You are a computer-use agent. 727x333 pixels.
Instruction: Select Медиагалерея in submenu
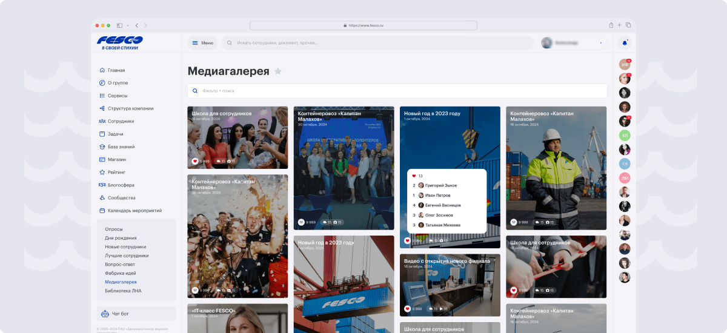pos(121,282)
